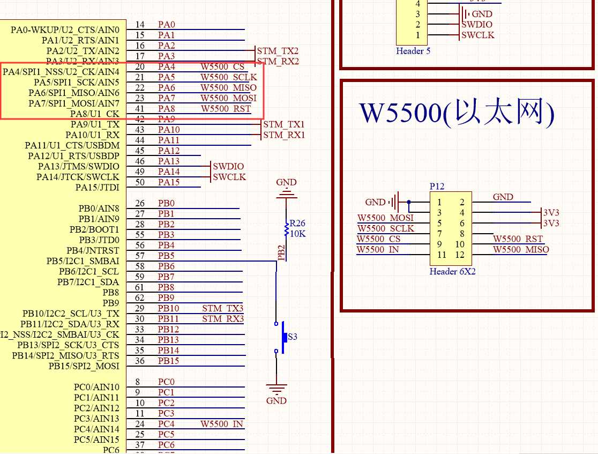598x454 pixels.
Task: Click W5500_IN label at P12 pin 11
Action: [378, 249]
